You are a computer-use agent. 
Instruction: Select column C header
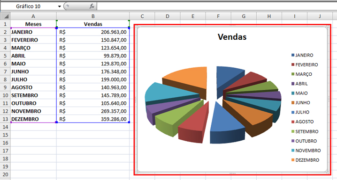point(142,16)
